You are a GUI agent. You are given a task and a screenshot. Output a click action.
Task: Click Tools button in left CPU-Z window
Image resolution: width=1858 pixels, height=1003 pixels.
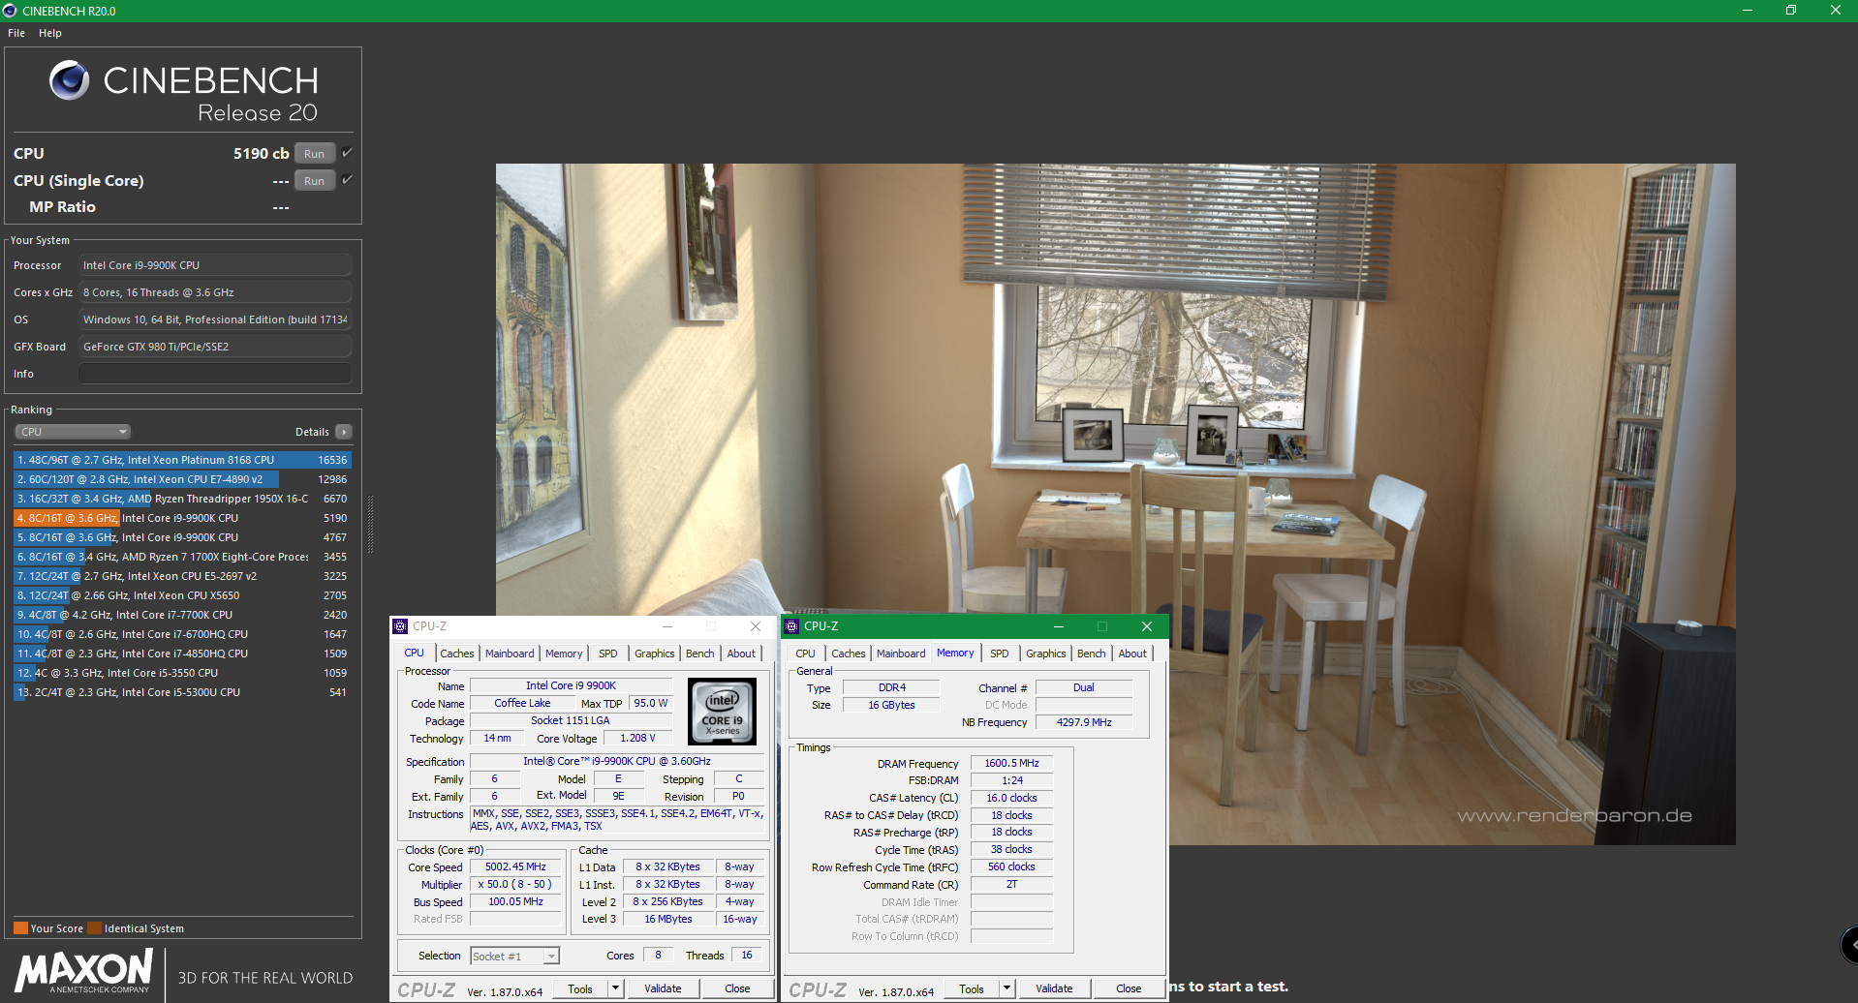click(580, 988)
